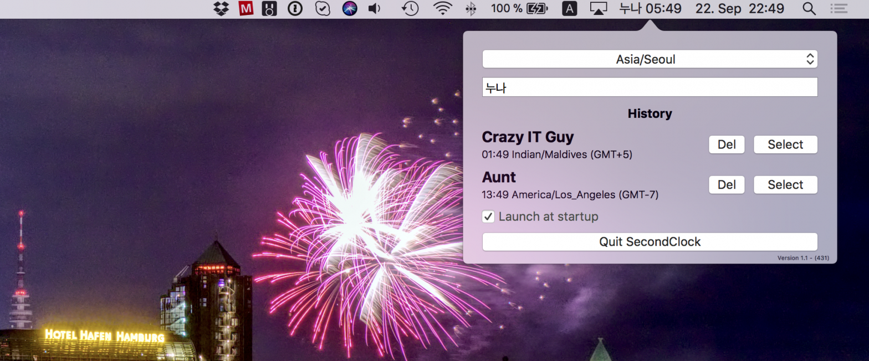Click the Bluetooth status icon
The height and width of the screenshot is (361, 869).
point(471,8)
